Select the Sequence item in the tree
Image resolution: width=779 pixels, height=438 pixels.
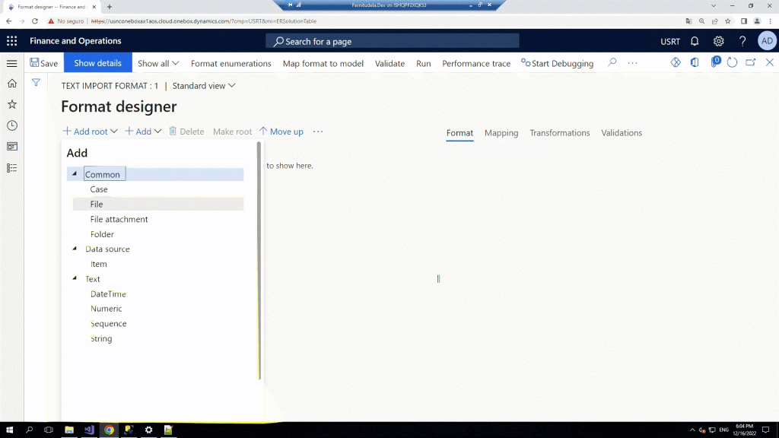(x=108, y=324)
